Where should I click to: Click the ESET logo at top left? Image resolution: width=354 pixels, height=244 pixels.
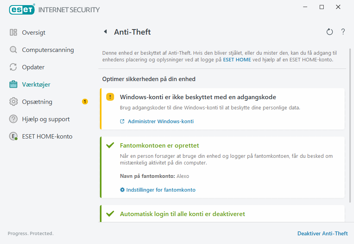pyautogui.click(x=22, y=9)
